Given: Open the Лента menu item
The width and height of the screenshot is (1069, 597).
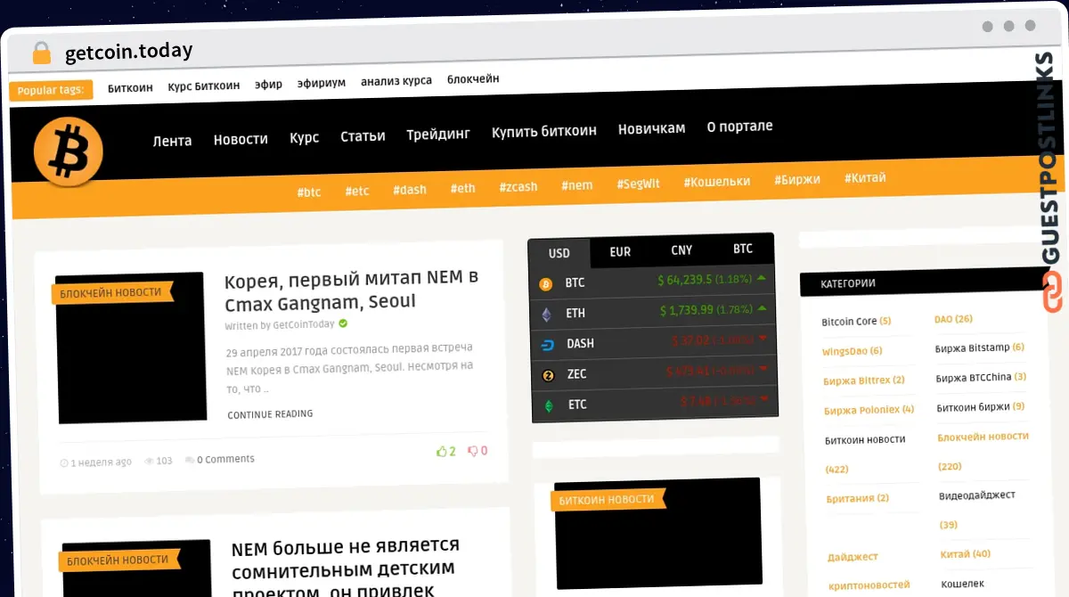Looking at the screenshot, I should coord(172,141).
